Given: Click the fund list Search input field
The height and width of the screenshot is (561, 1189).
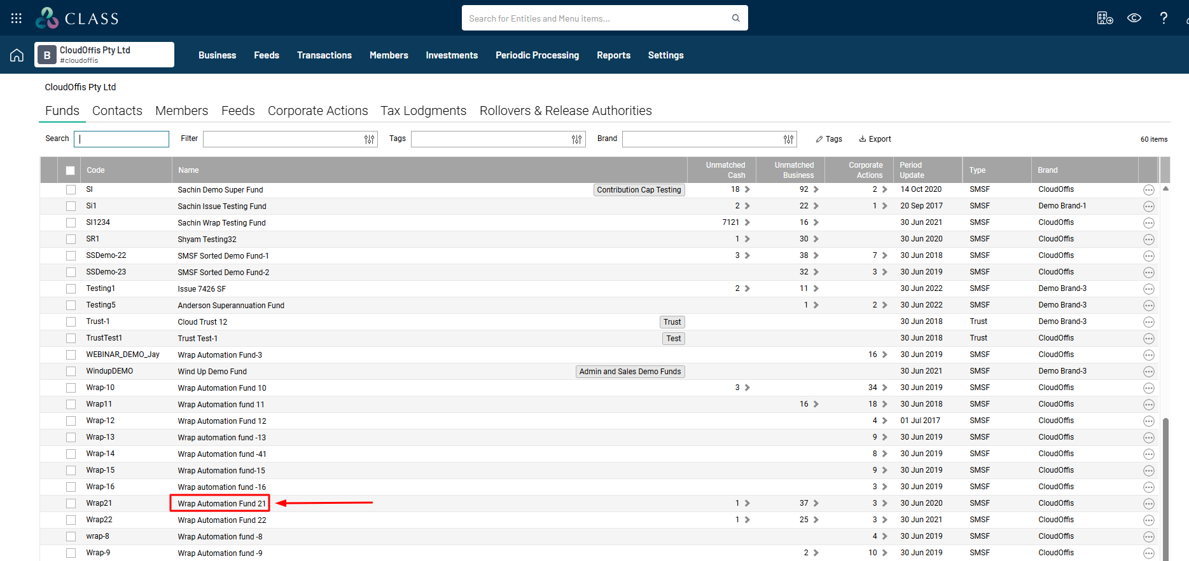Looking at the screenshot, I should click(x=122, y=139).
